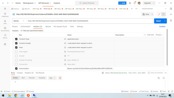Open the History sidebar panel

tap(5, 36)
